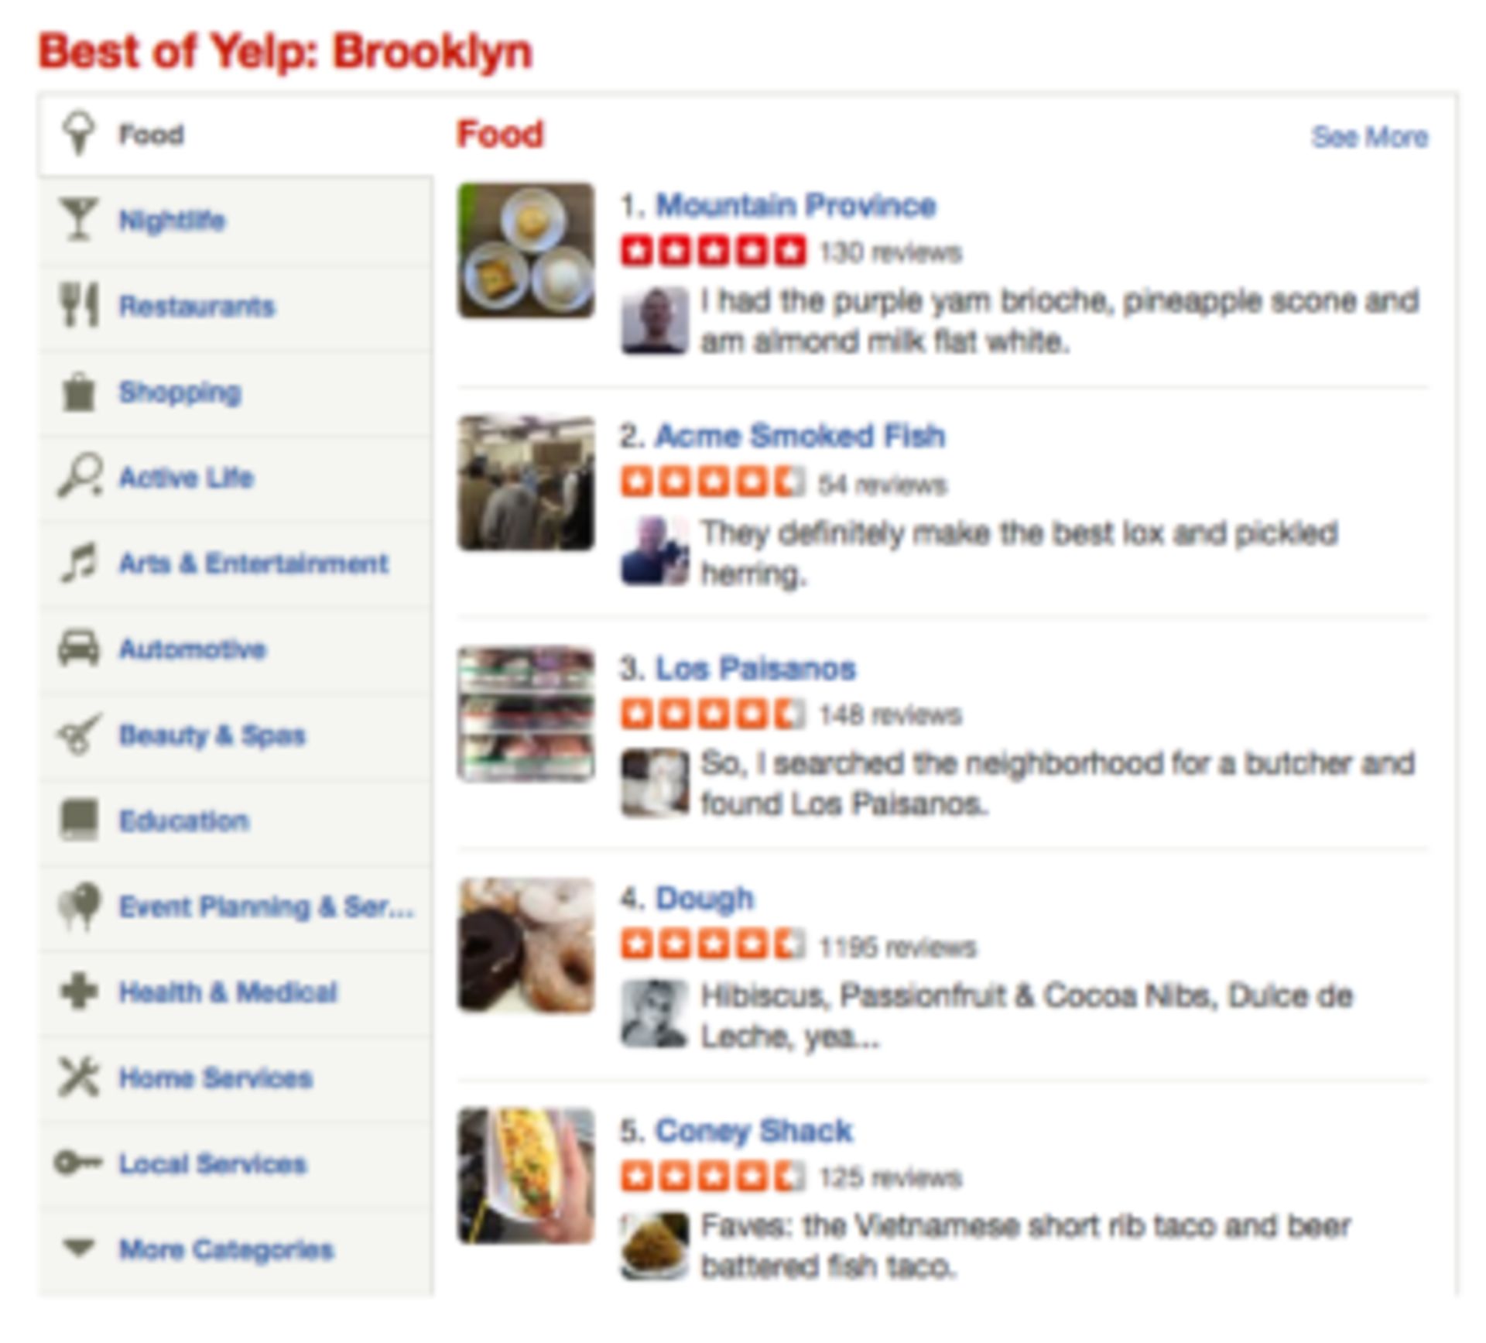
Task: Click the Arts & Entertainment music note icon
Action: click(x=77, y=563)
